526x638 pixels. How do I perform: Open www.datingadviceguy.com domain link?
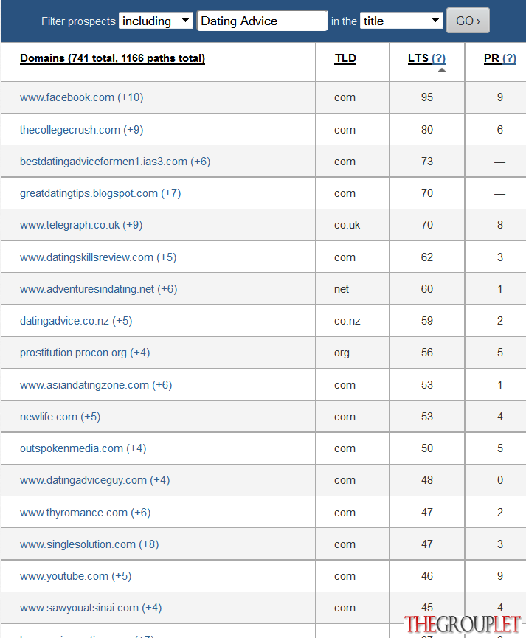pyautogui.click(x=95, y=481)
